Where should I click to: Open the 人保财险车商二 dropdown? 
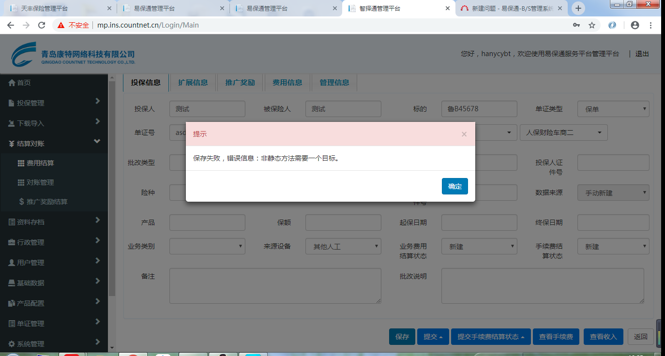click(563, 132)
